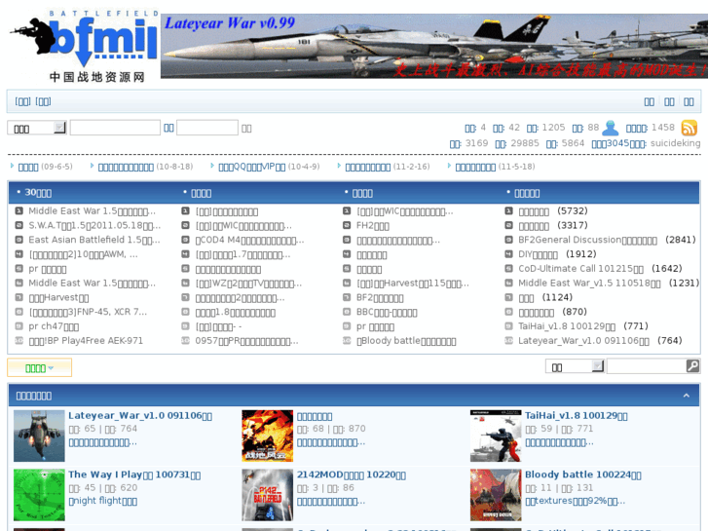Click rank 2 icon beside 3317 entry

pyautogui.click(x=508, y=225)
